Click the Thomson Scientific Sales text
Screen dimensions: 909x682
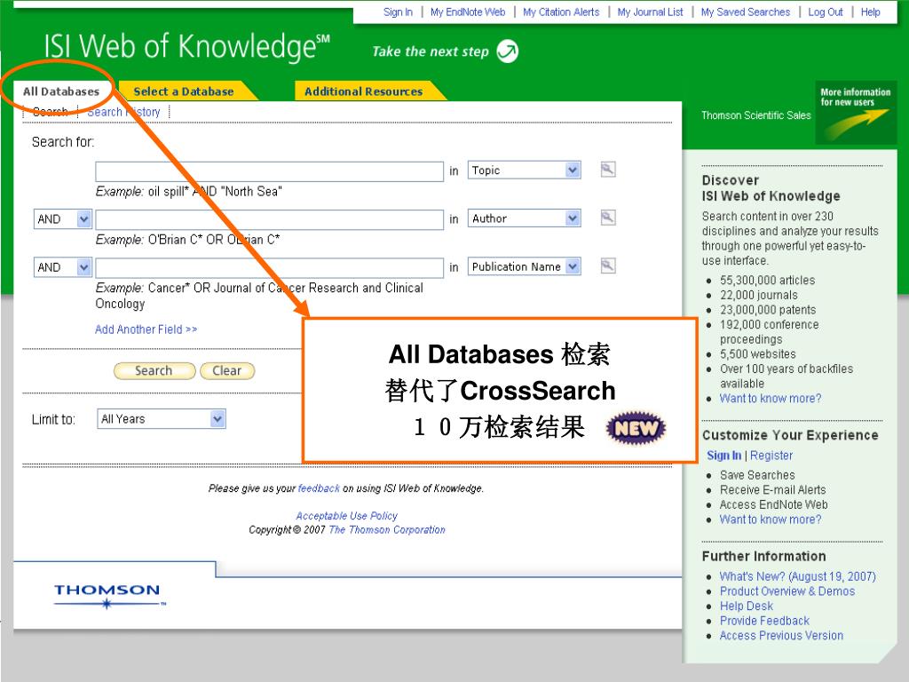coord(756,115)
